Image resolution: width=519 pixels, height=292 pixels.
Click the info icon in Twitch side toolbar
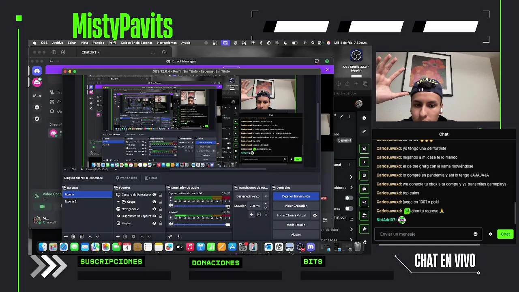click(364, 118)
